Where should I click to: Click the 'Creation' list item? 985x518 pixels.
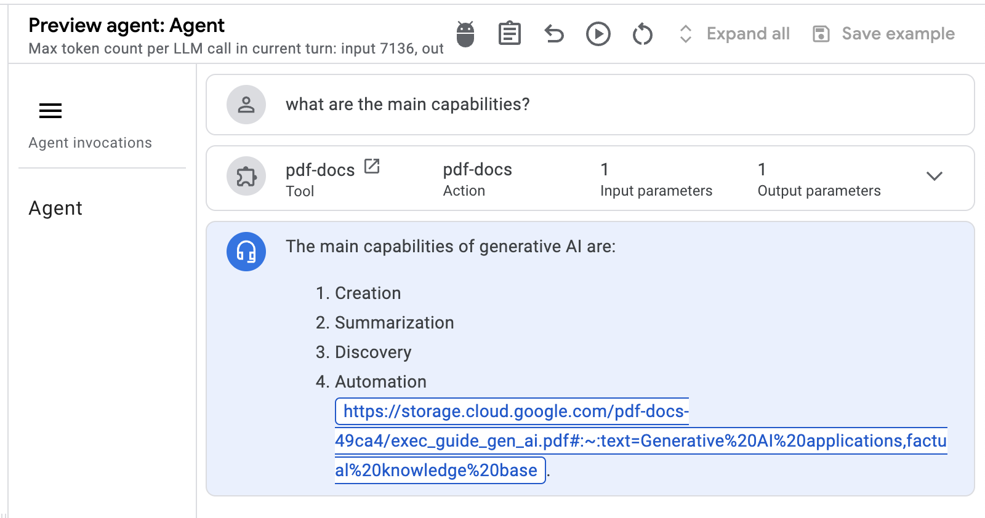tap(368, 293)
